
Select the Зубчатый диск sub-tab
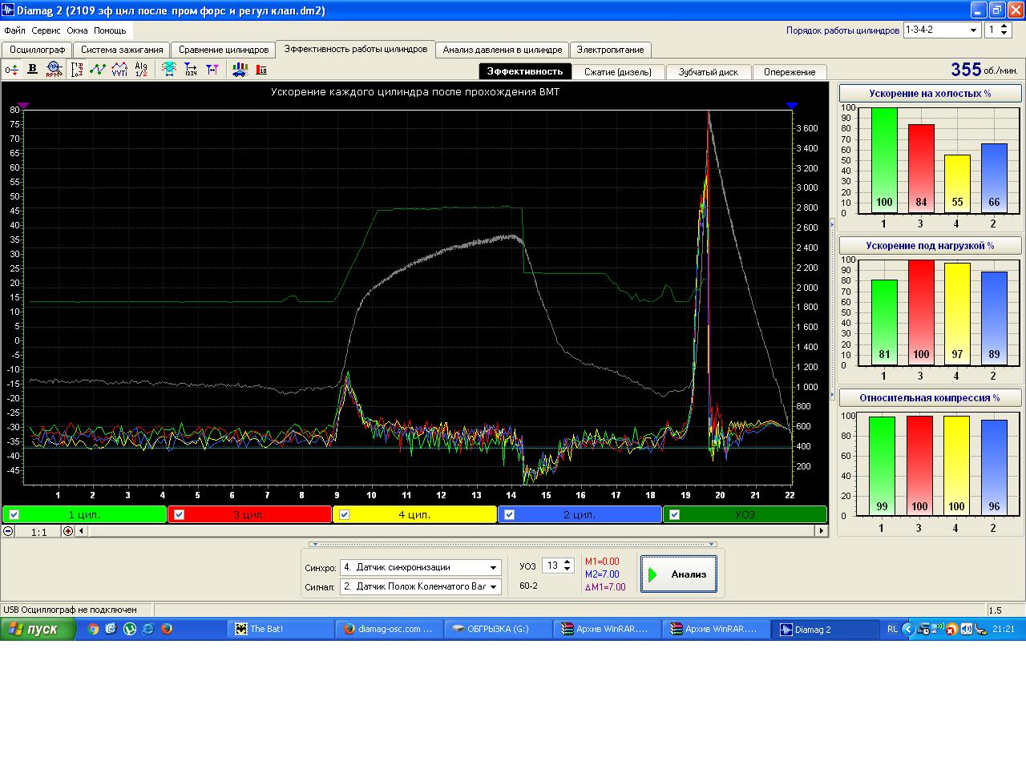pos(709,71)
